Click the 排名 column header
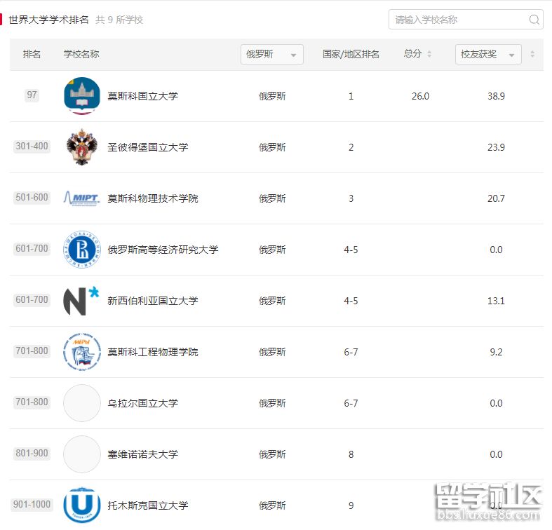The width and height of the screenshot is (552, 530). (32, 54)
